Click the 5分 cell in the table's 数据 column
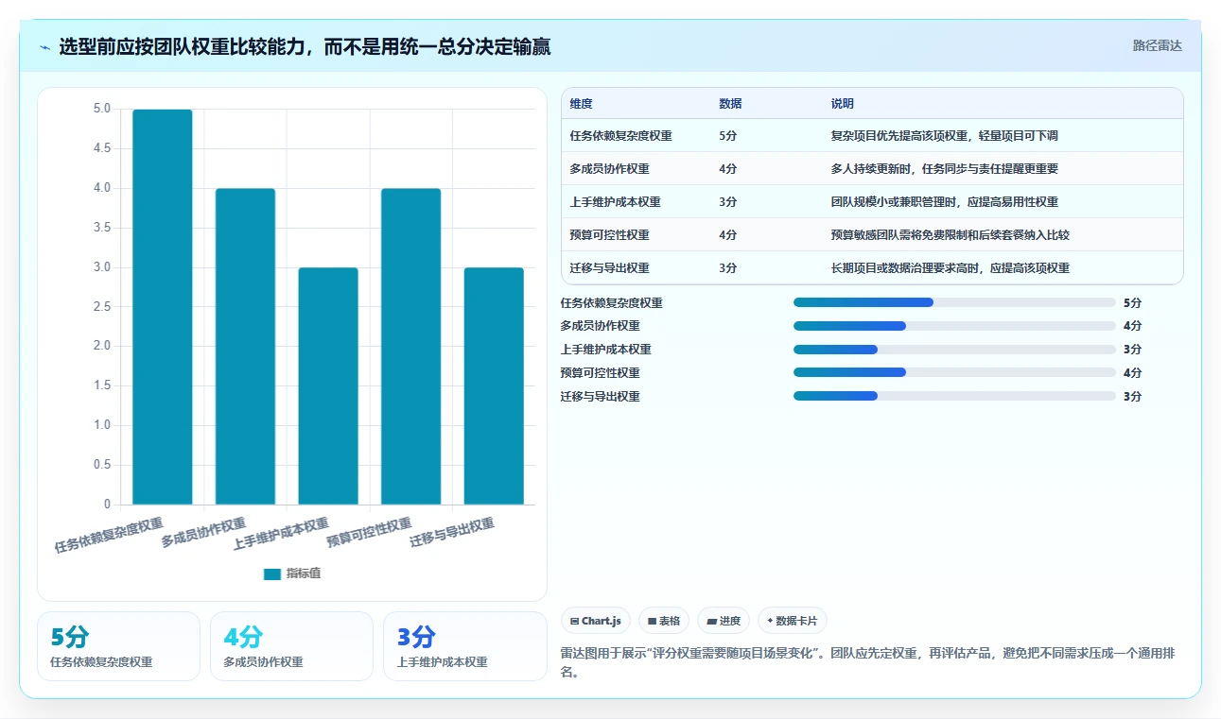This screenshot has height=719, width=1221. click(728, 136)
